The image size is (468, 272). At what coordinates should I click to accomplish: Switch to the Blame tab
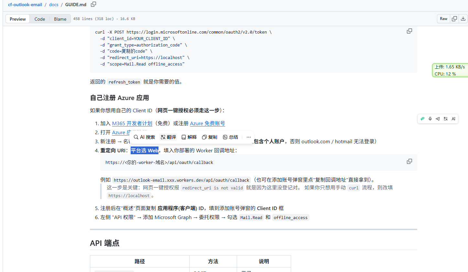click(x=60, y=19)
